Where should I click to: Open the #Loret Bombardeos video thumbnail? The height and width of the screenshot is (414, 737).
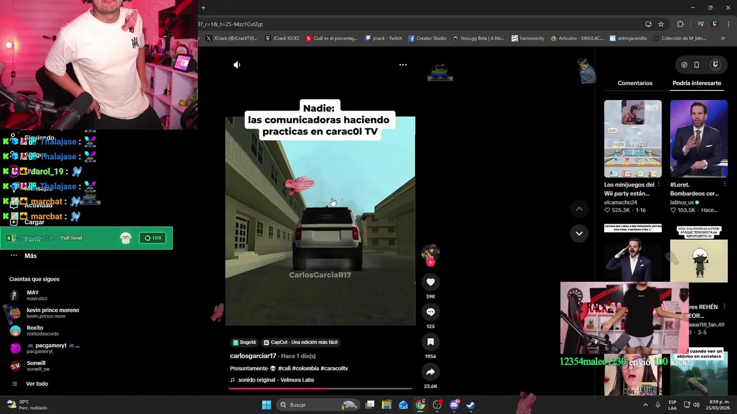click(x=698, y=139)
